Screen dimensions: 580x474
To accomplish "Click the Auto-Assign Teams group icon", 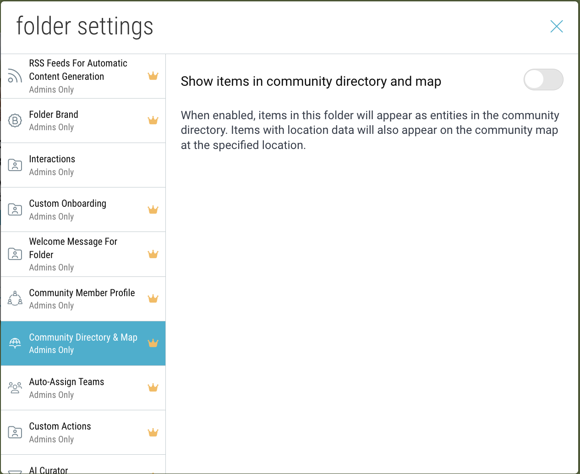I will [15, 388].
